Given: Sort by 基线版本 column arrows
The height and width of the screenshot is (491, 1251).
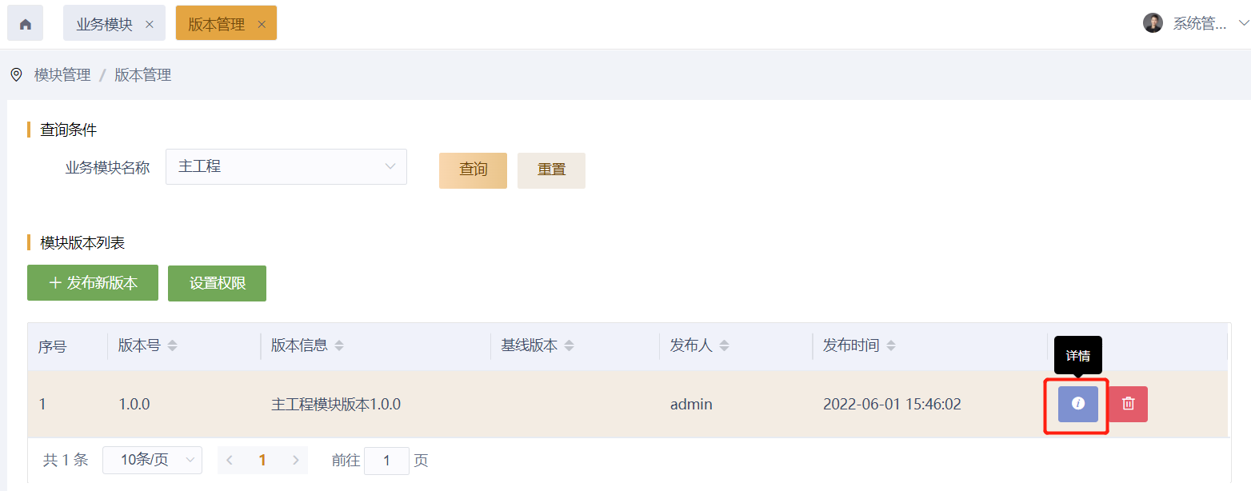Looking at the screenshot, I should coord(569,346).
